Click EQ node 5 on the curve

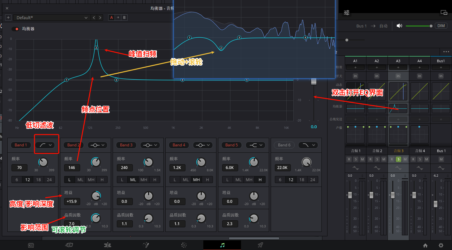[x=247, y=80]
